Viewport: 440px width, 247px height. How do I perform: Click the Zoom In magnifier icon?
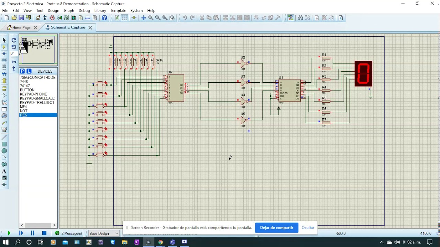(x=151, y=18)
